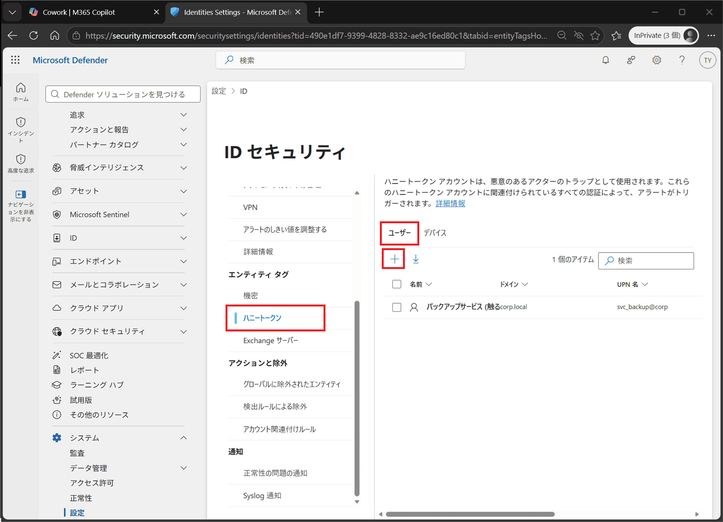Screen dimensions: 723x522
Task: Expand アクションと報告 section
Action: [184, 130]
